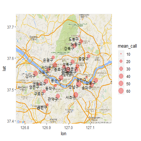Click the 강동구 district label
Viewport: 141px width, 141px height.
point(90,83)
